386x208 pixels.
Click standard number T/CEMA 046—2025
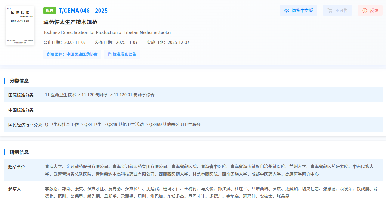pyautogui.click(x=83, y=11)
